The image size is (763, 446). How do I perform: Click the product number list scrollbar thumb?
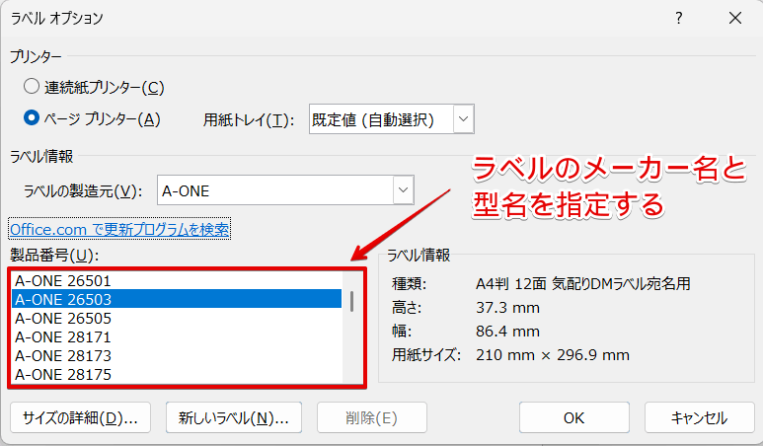tap(351, 301)
